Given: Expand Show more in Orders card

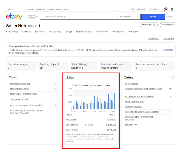Looking at the screenshot, I should 131,125.
